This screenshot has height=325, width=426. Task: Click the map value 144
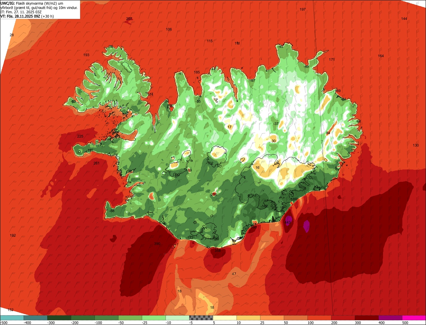click(x=404, y=19)
